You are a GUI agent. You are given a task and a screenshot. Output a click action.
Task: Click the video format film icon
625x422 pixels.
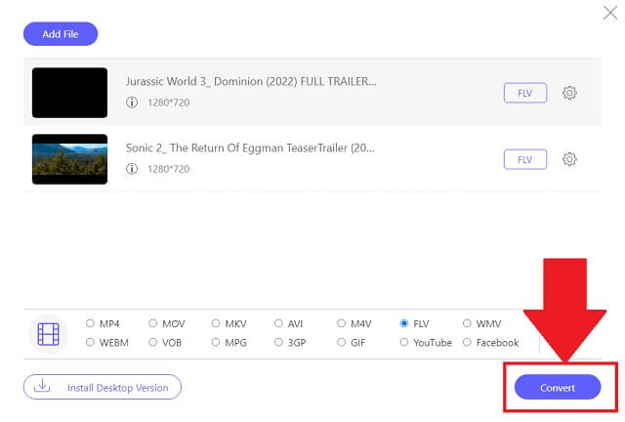coord(48,334)
